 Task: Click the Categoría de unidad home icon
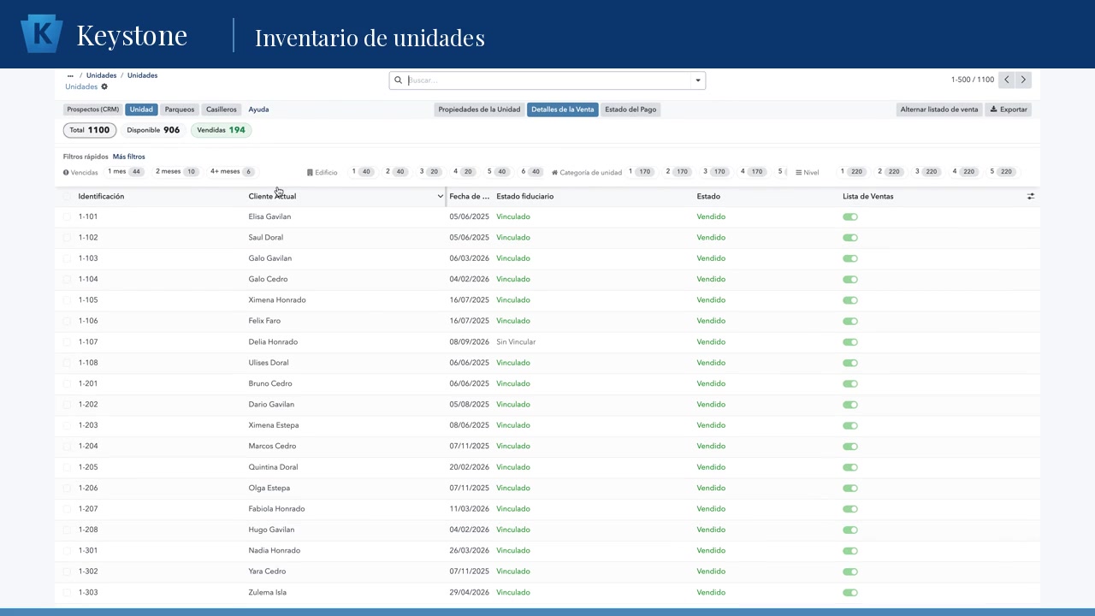point(554,172)
